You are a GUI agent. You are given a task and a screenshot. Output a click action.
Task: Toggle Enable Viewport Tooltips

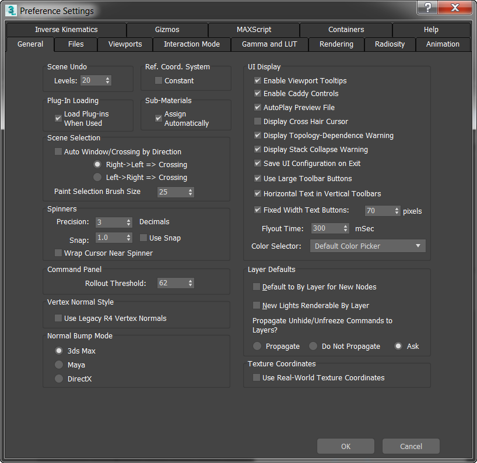point(258,80)
